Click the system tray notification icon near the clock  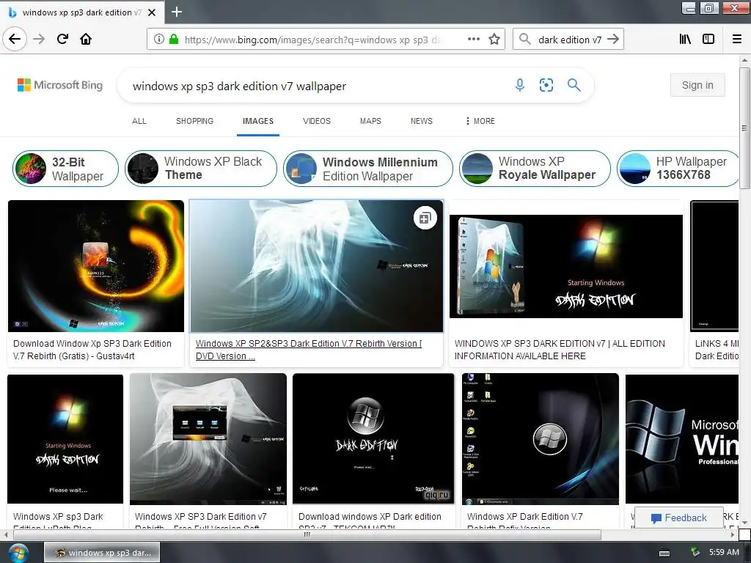695,553
